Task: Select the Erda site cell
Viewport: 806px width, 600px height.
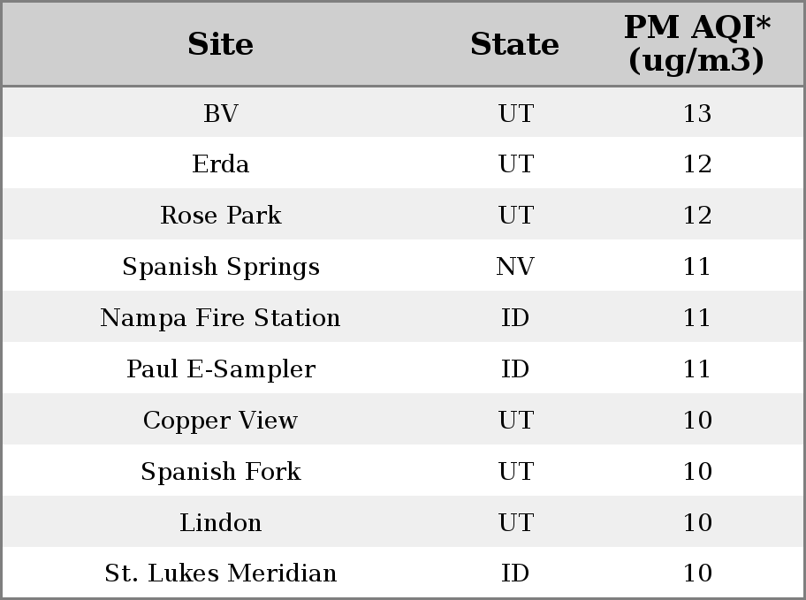Action: pos(221,164)
